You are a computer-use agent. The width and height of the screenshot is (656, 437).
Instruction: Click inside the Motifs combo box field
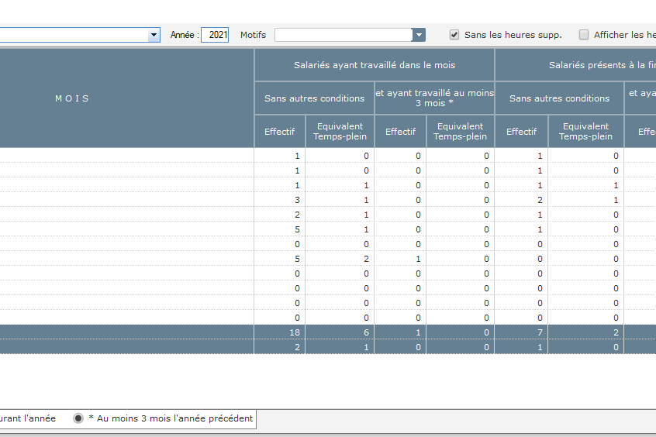[x=343, y=35]
